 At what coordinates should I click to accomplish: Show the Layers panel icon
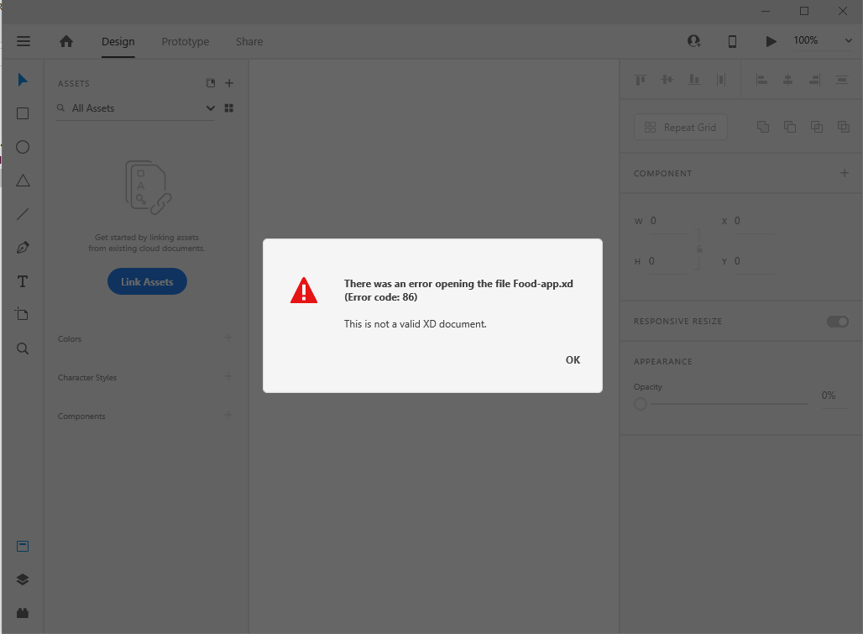(x=23, y=579)
